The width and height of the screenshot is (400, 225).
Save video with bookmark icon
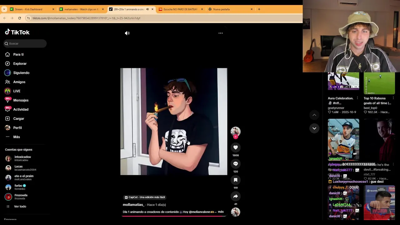pyautogui.click(x=236, y=180)
